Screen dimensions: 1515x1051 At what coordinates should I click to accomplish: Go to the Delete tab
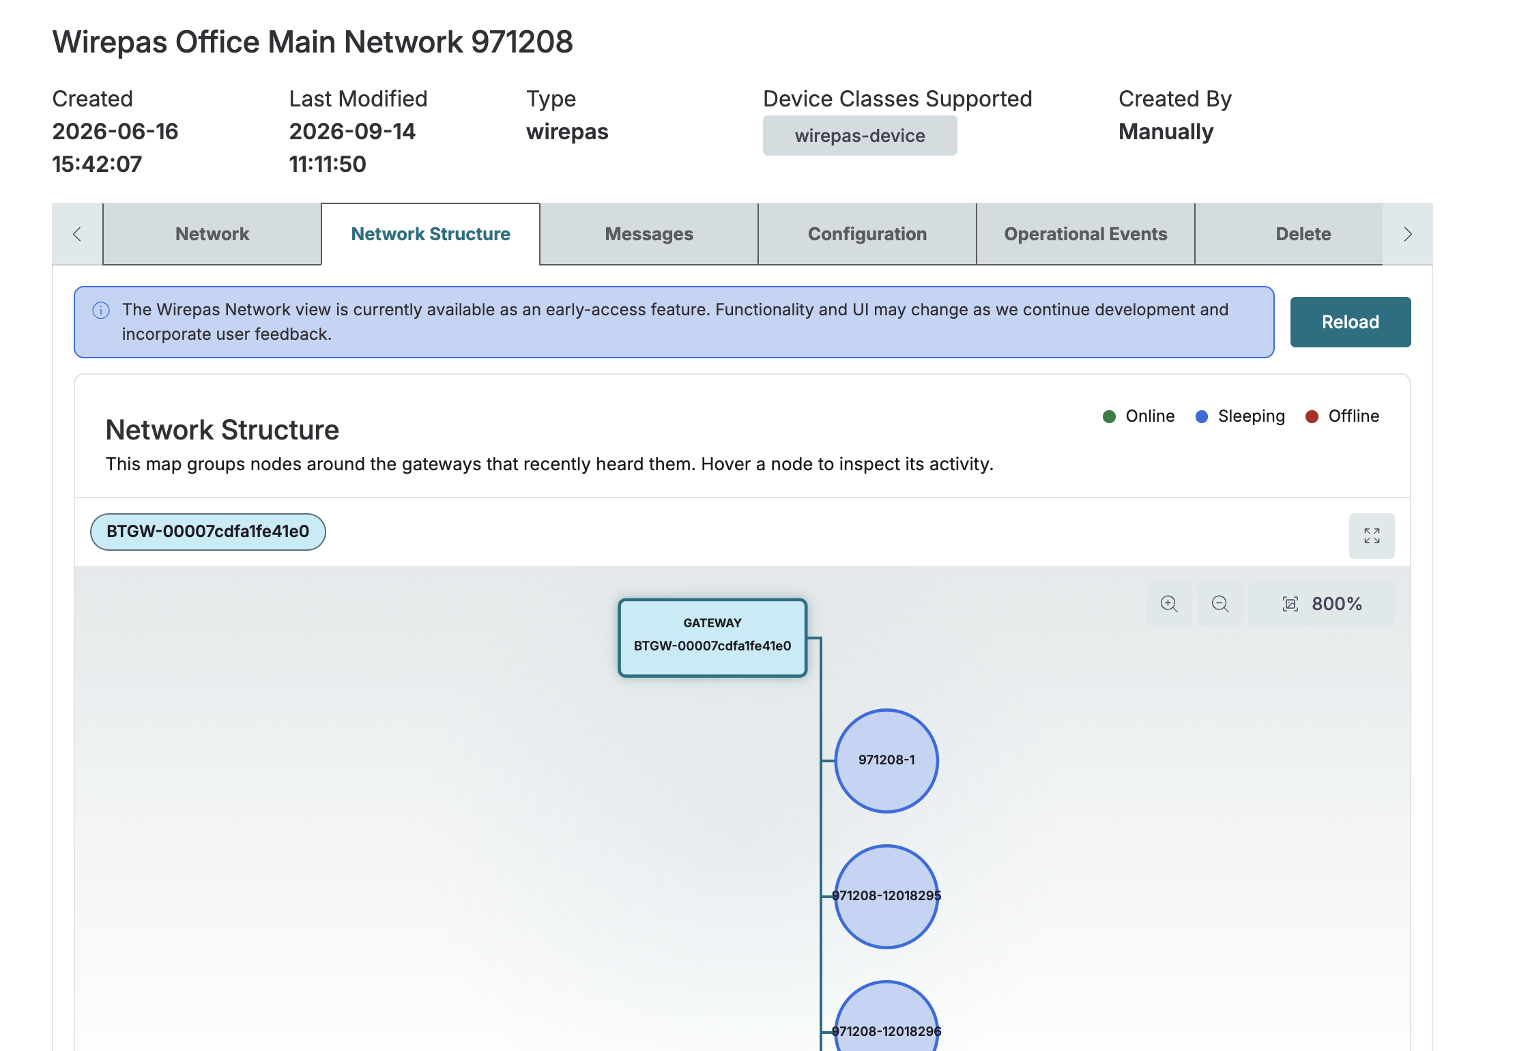click(x=1289, y=234)
